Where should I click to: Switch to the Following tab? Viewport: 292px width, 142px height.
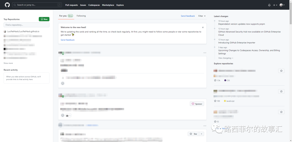click(x=81, y=16)
